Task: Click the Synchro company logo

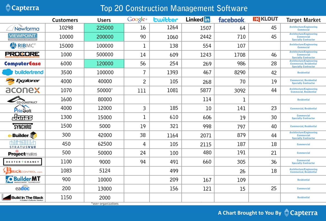Action: (23, 126)
